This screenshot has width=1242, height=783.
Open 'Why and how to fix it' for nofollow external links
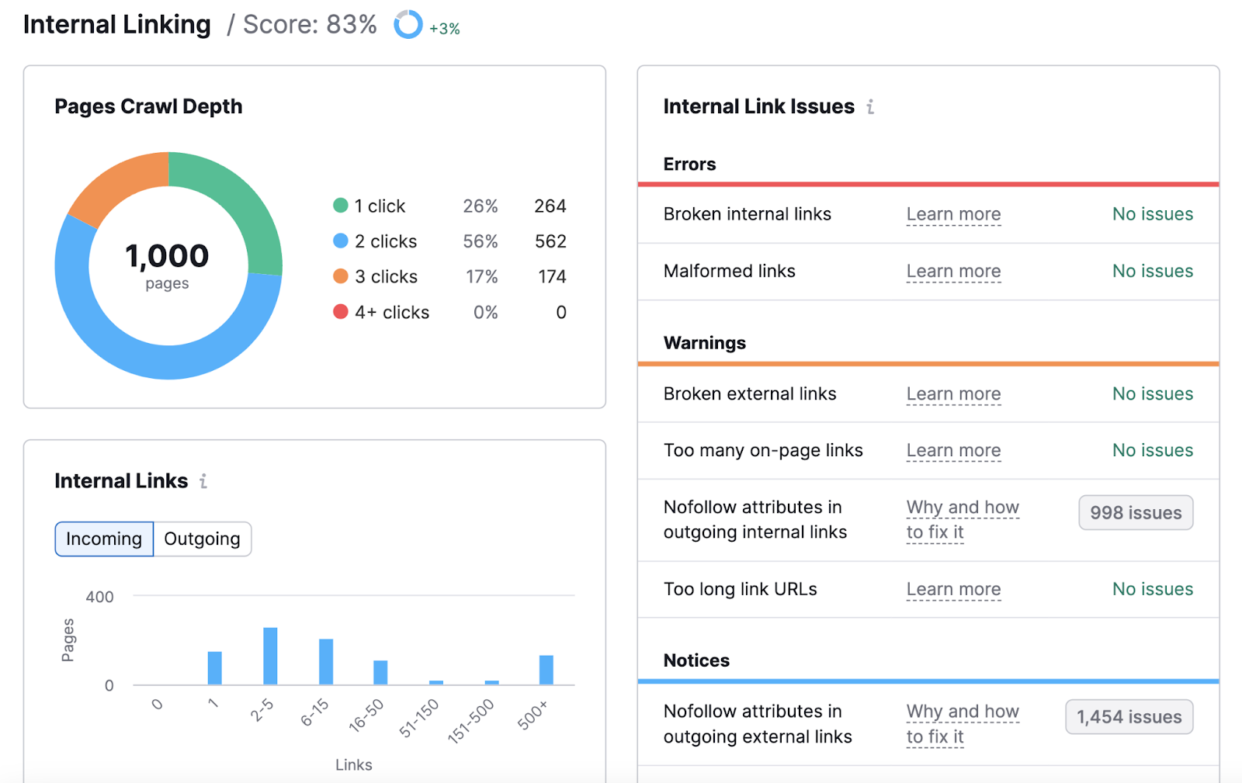(x=963, y=723)
